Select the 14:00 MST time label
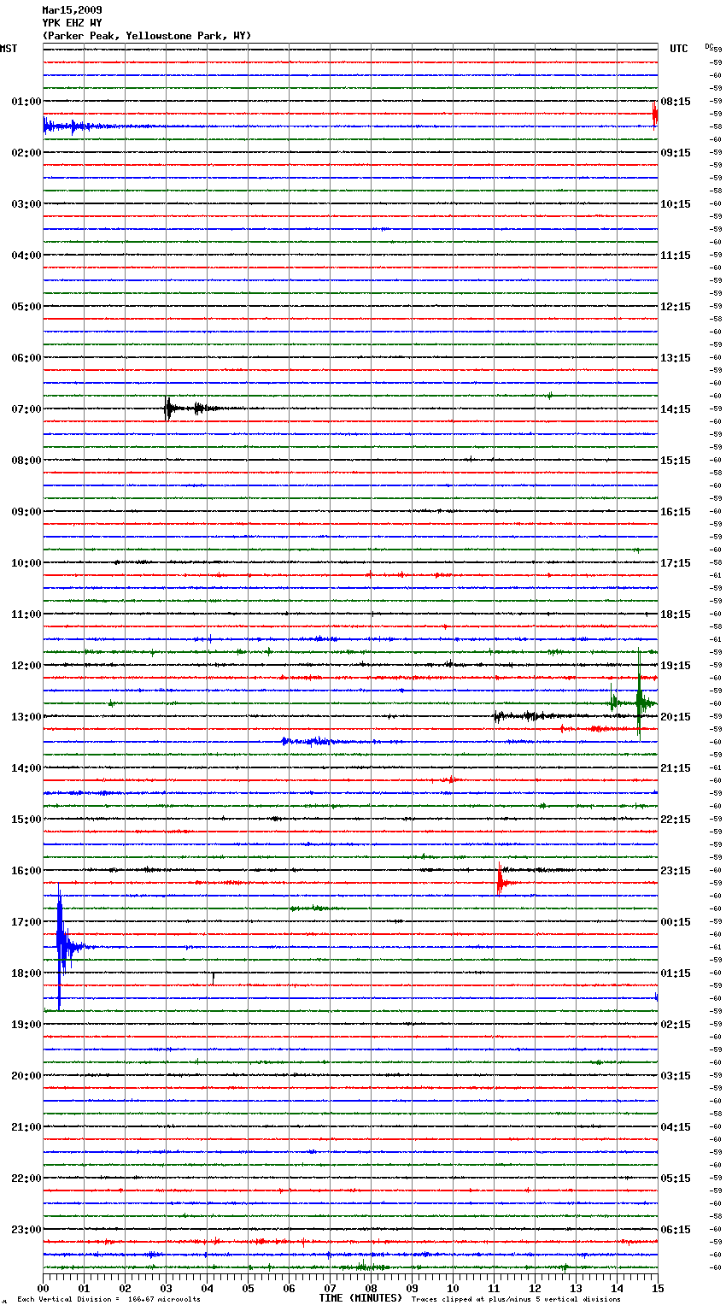The image size is (726, 1311). (x=26, y=768)
